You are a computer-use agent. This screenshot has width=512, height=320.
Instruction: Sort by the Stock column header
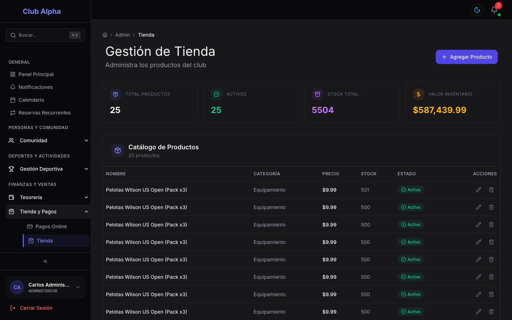point(369,174)
